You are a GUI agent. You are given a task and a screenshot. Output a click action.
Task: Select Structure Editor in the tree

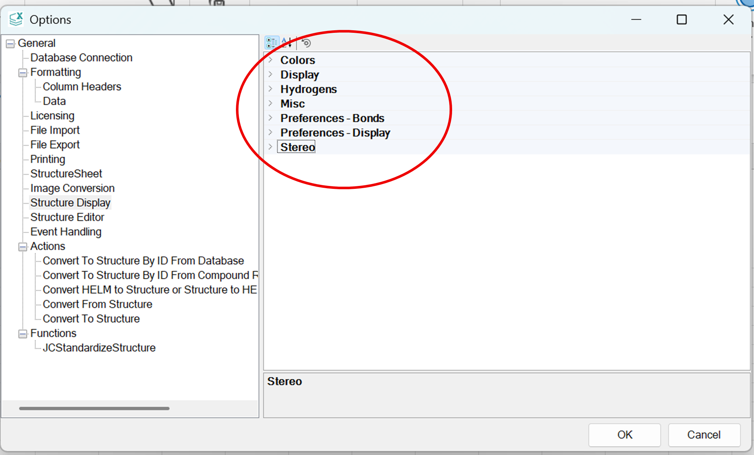(x=67, y=217)
